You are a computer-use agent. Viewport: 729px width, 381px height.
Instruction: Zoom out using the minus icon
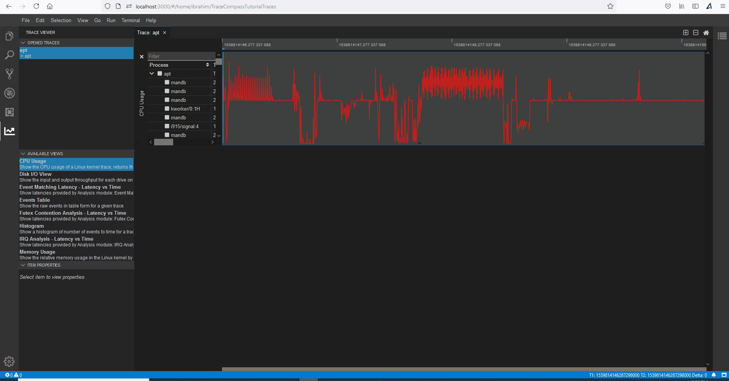[696, 32]
